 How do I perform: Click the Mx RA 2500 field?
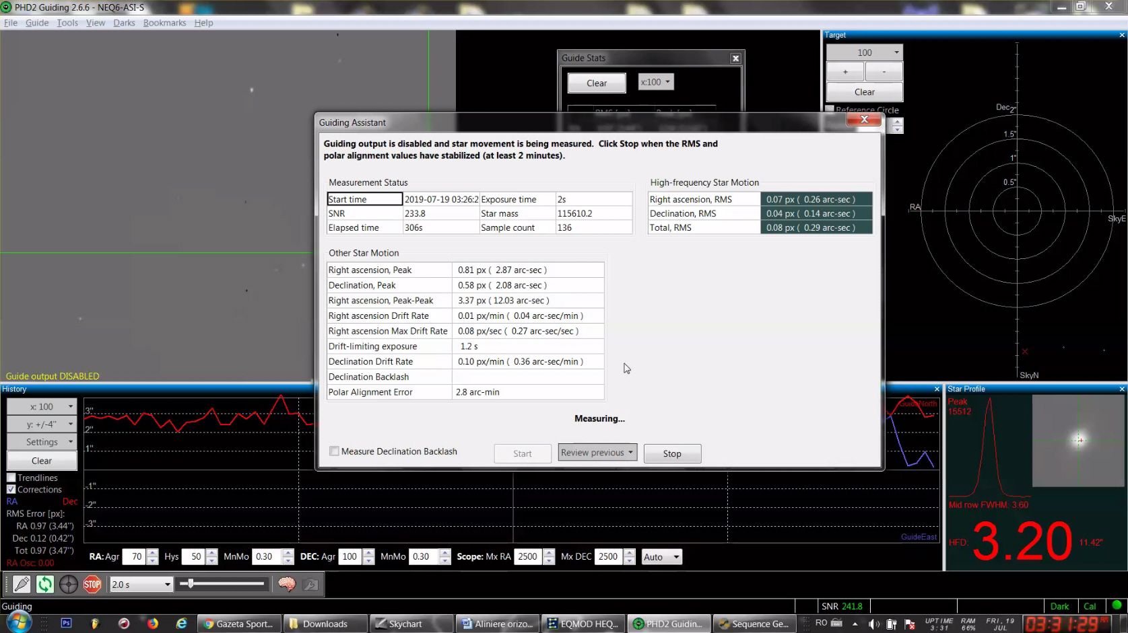529,557
